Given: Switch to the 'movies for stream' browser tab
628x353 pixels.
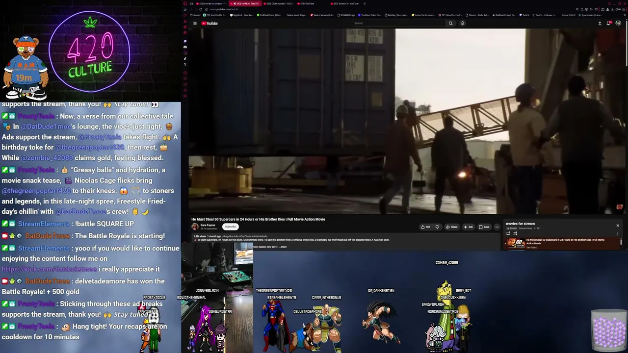Looking at the screenshot, I should (210, 3).
